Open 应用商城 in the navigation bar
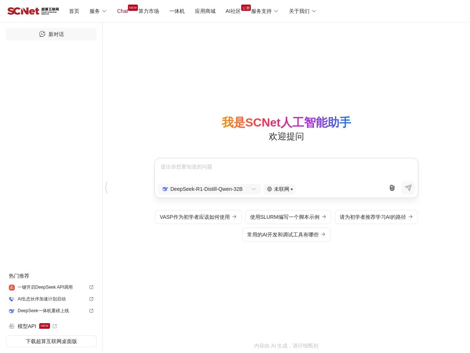The width and height of the screenshot is (470, 353). (x=205, y=11)
